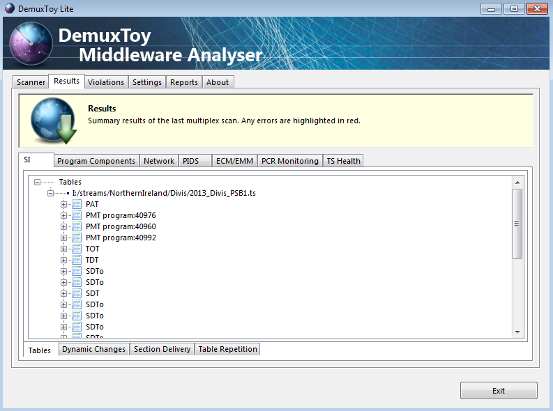Expand the PMT program:40992 node
Viewport: 553px width, 411px height.
(63, 238)
